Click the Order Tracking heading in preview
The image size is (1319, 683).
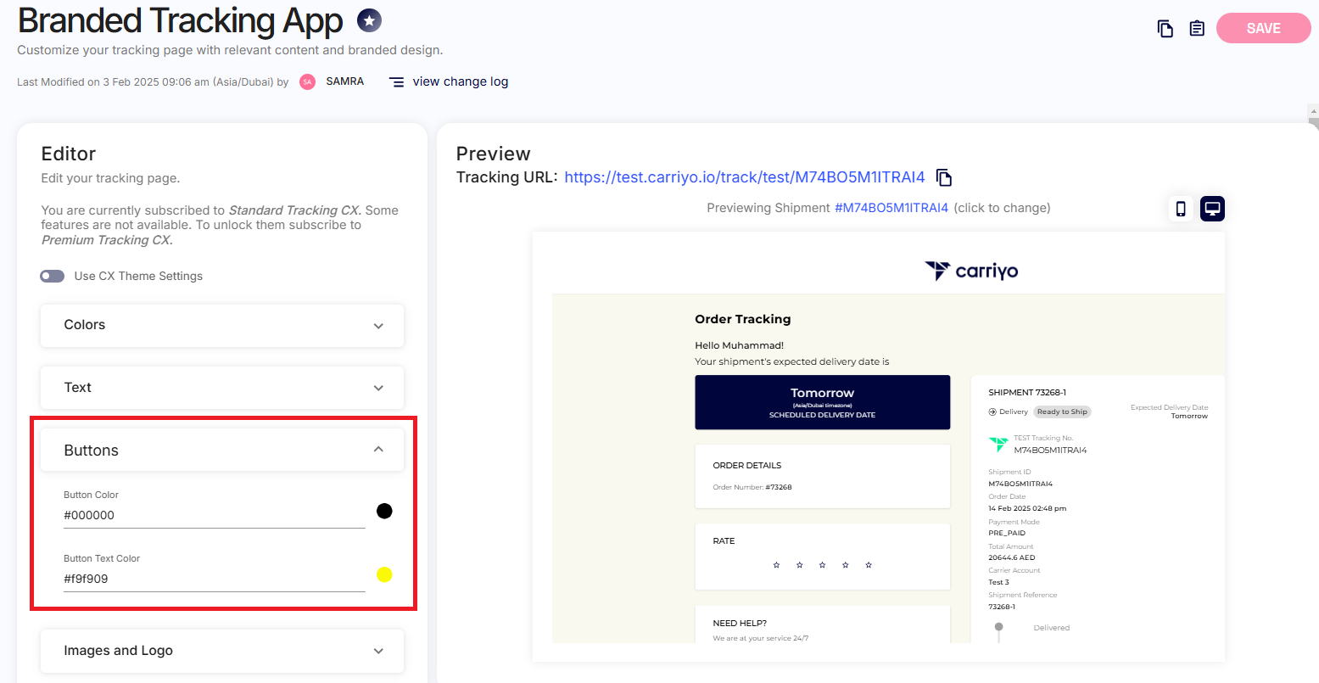pyautogui.click(x=743, y=319)
